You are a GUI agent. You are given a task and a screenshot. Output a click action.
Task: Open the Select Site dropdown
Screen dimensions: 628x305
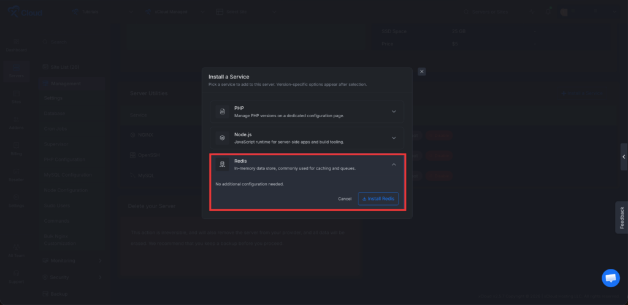pos(247,12)
